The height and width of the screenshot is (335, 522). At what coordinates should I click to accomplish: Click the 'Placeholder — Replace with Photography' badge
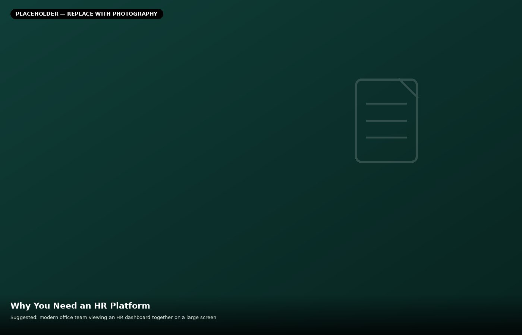click(87, 14)
